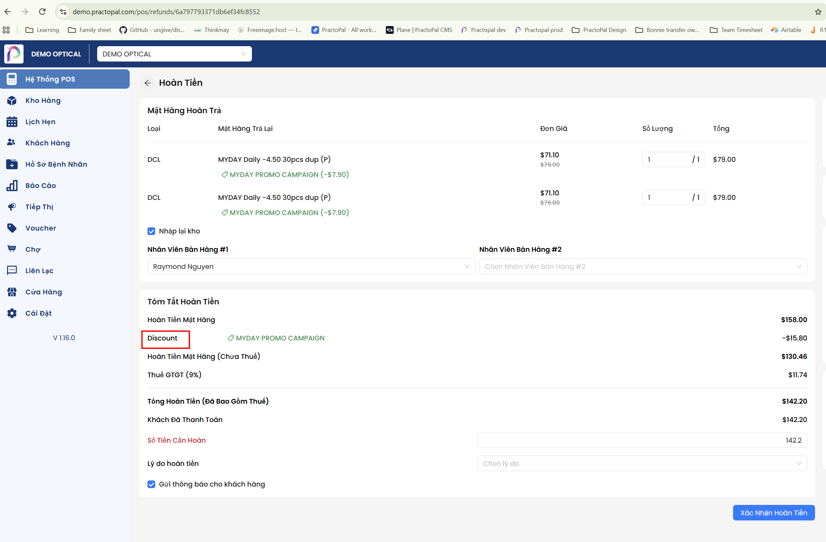This screenshot has height=542, width=826.
Task: Open the Practopal prod bookmark
Action: (539, 30)
